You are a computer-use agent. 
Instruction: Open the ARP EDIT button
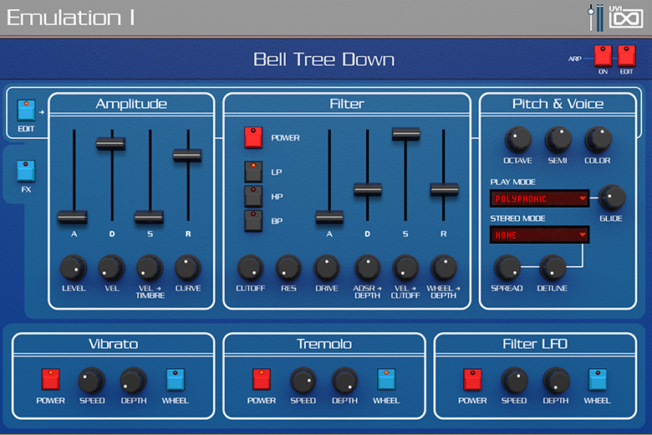626,57
